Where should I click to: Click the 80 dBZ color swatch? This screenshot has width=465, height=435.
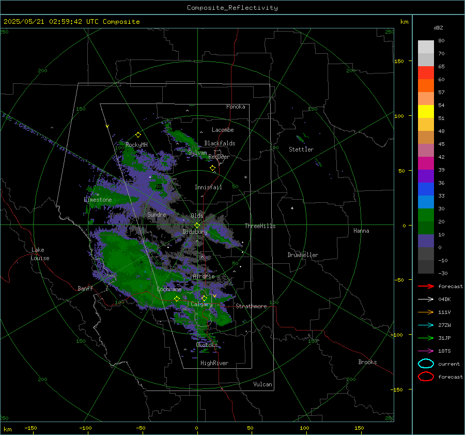tap(426, 47)
